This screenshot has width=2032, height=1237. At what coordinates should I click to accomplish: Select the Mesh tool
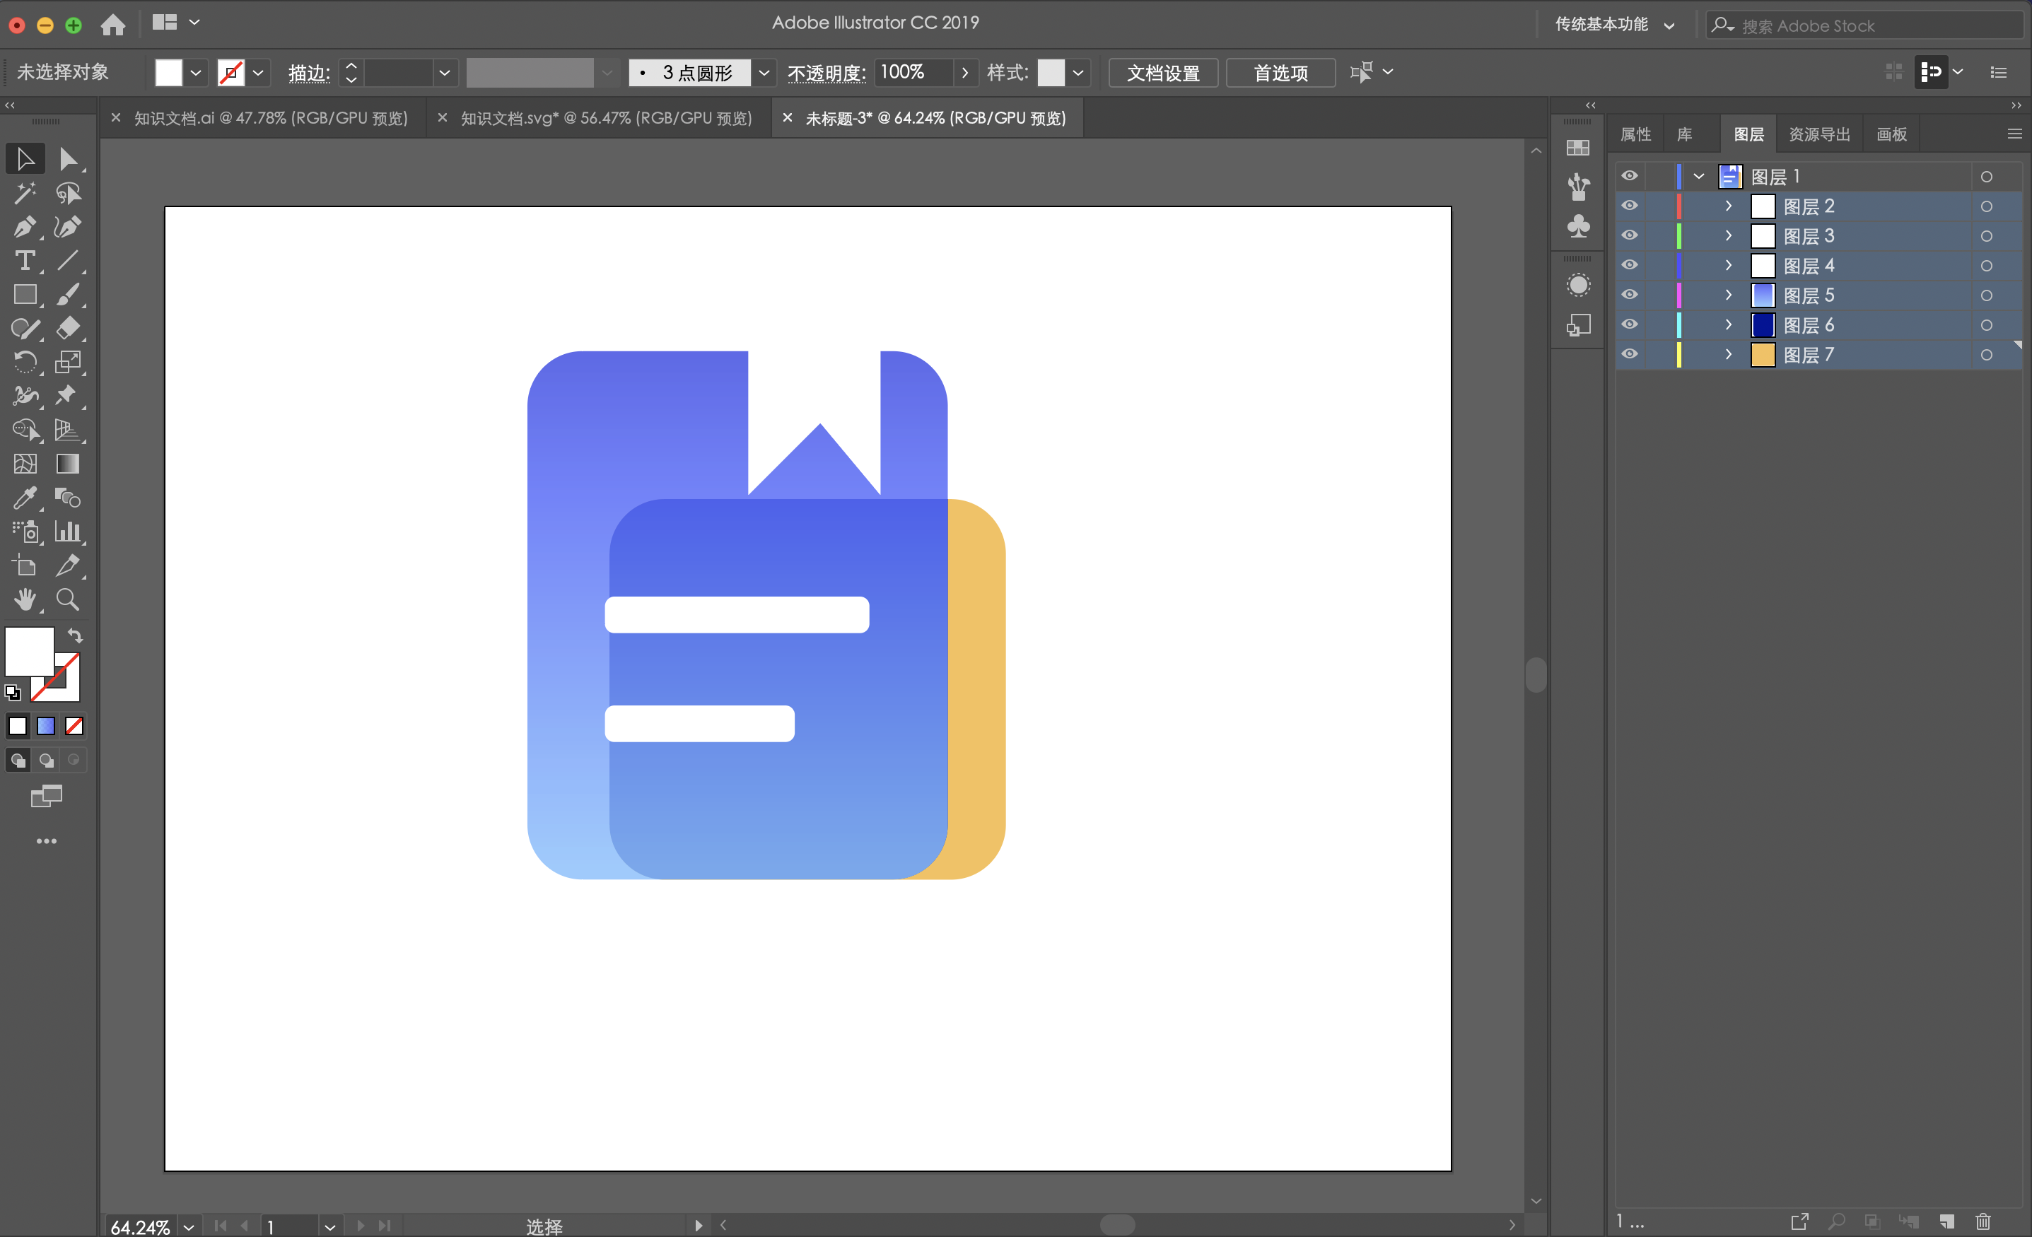[25, 464]
